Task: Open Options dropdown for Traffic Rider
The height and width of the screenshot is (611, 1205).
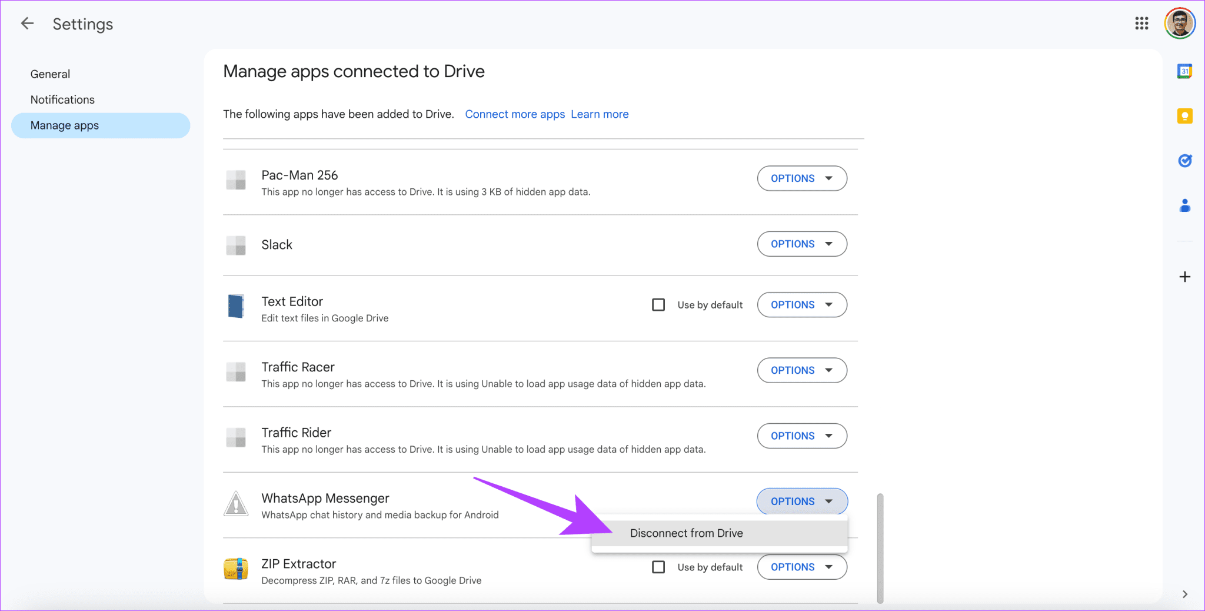Action: point(802,436)
